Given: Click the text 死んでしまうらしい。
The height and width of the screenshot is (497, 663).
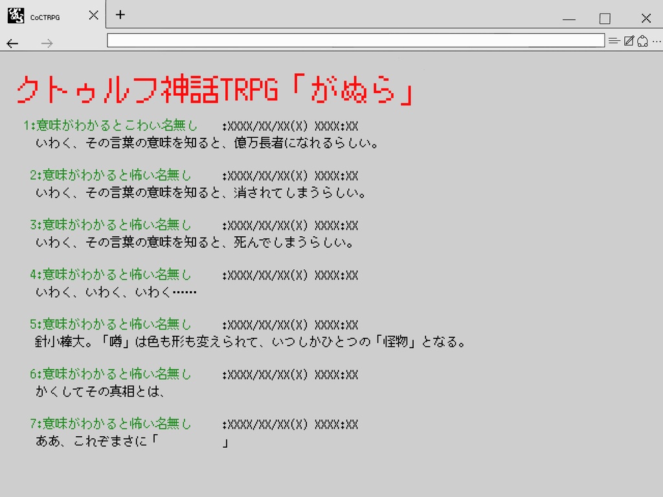Looking at the screenshot, I should (294, 243).
